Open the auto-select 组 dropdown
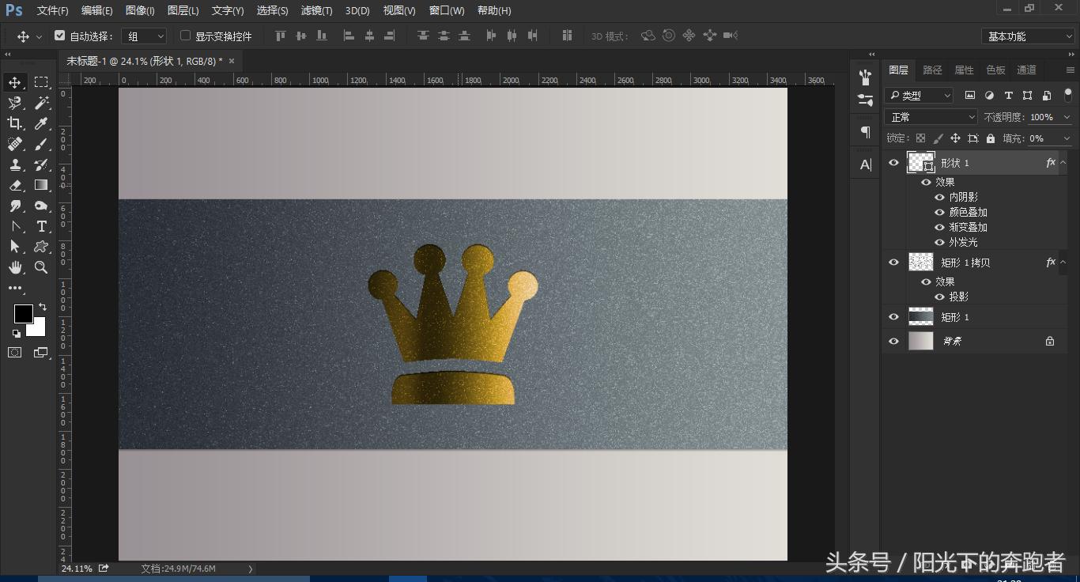 145,36
